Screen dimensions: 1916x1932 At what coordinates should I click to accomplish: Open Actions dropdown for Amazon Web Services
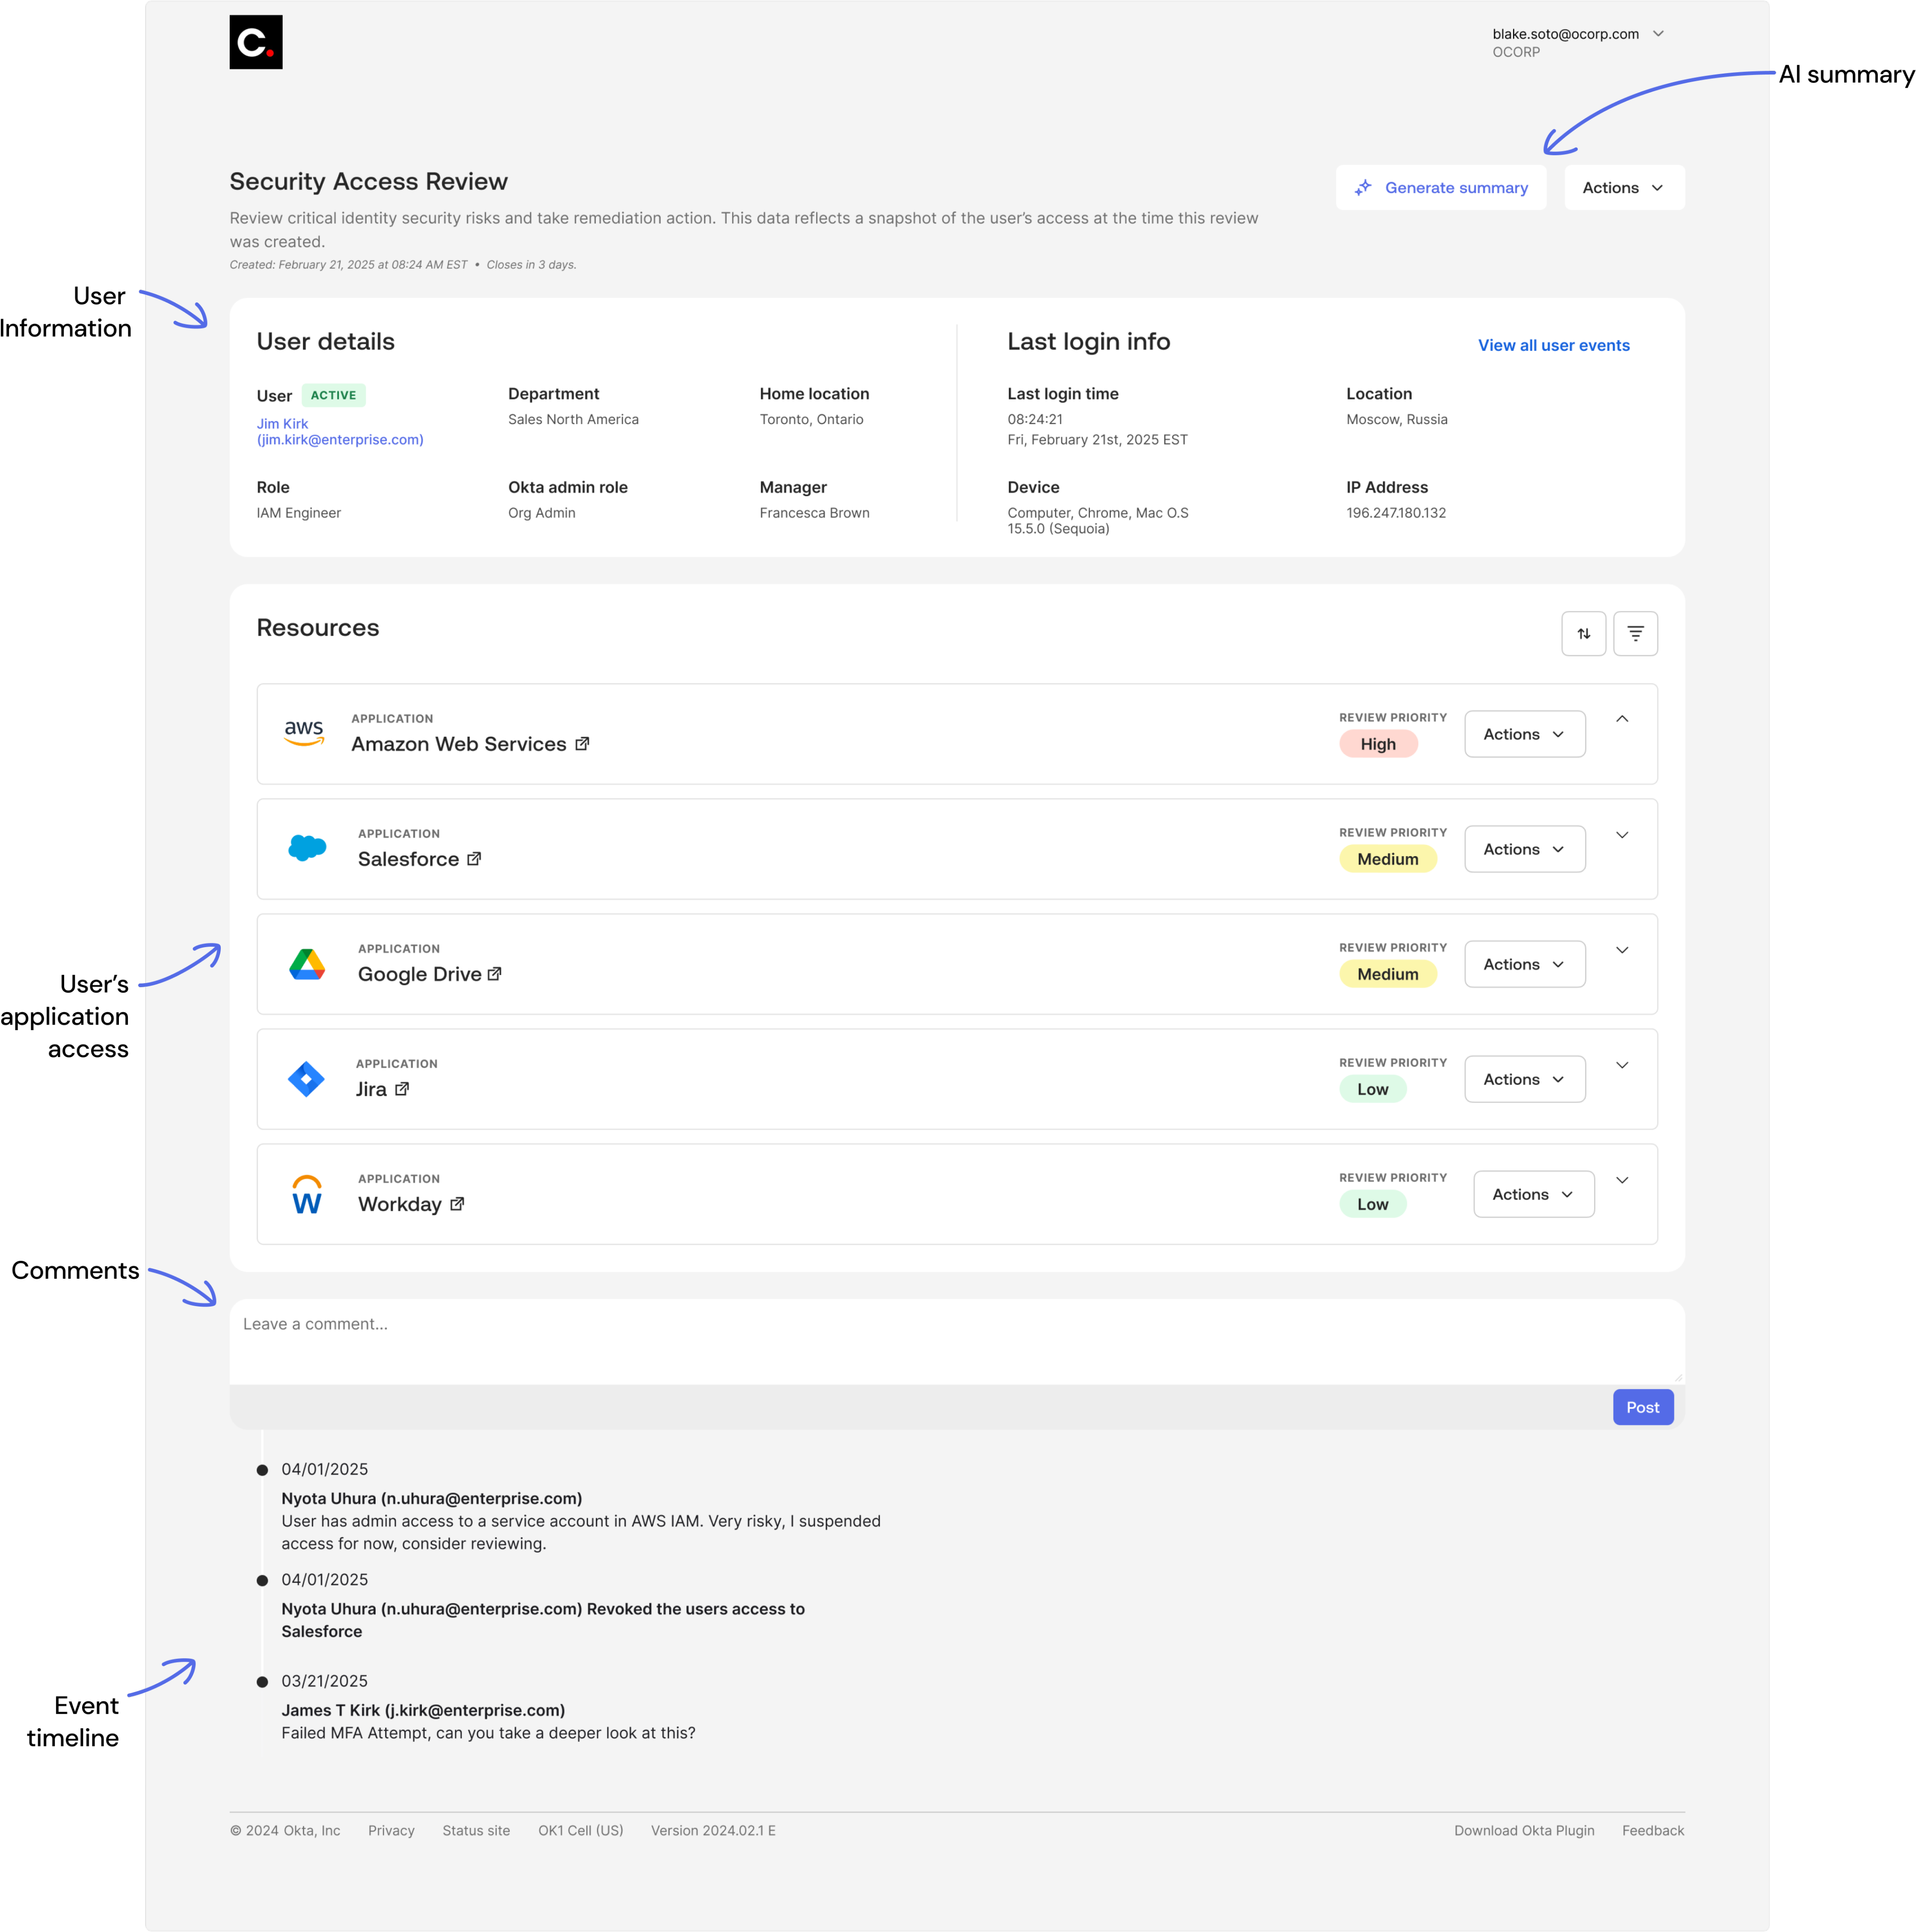point(1524,734)
